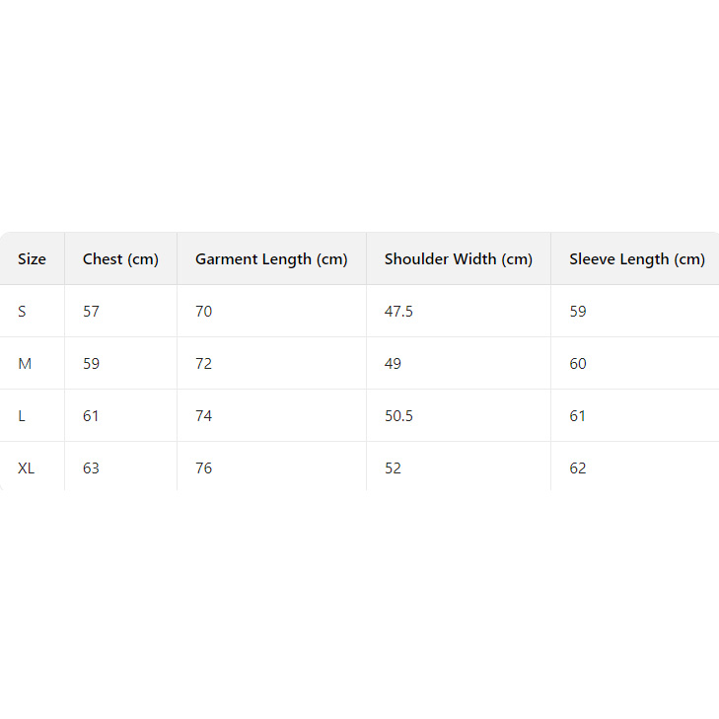
Task: Click chest value 57 for size S
Action: [x=92, y=312]
